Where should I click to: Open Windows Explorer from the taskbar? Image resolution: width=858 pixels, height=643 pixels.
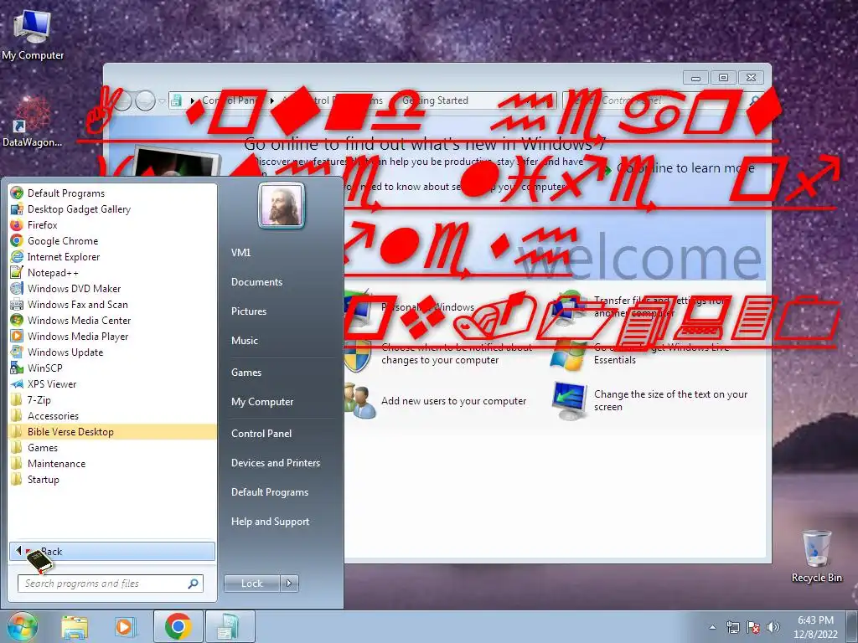pos(75,626)
